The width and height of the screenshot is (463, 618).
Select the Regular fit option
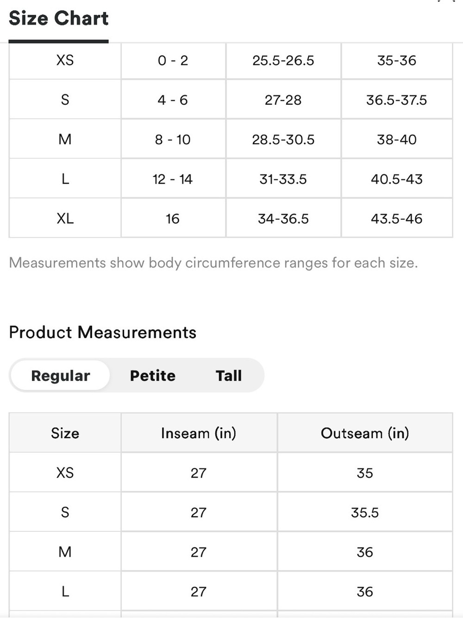pyautogui.click(x=60, y=375)
